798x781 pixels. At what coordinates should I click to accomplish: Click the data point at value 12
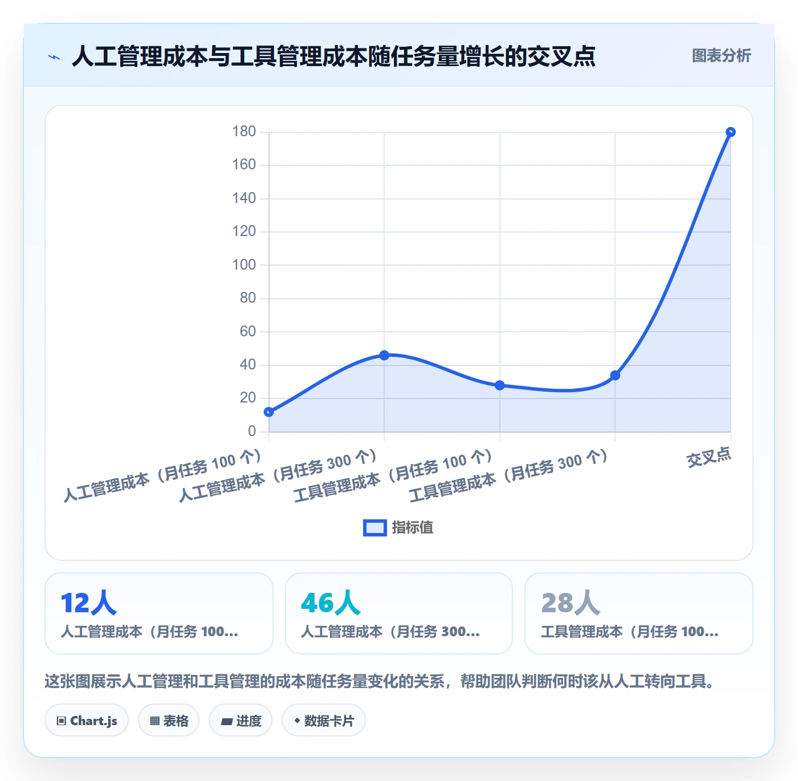[269, 412]
